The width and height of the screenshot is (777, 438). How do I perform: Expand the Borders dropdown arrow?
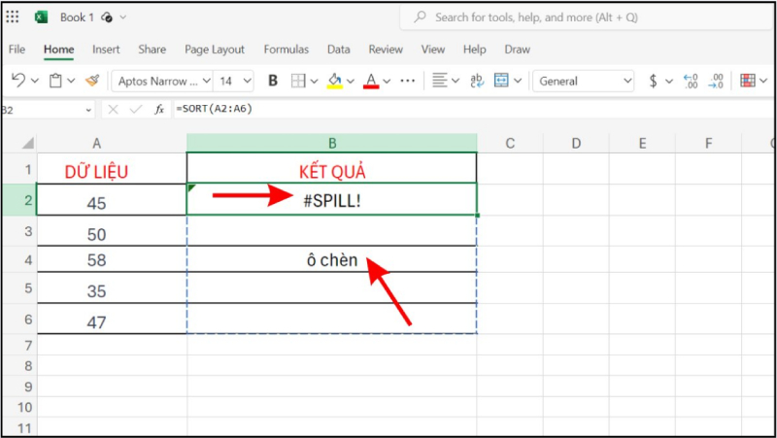(314, 81)
